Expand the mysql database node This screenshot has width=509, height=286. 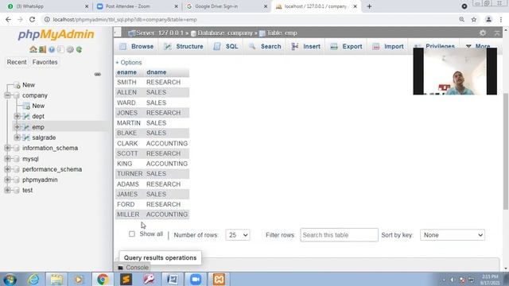click(x=7, y=159)
